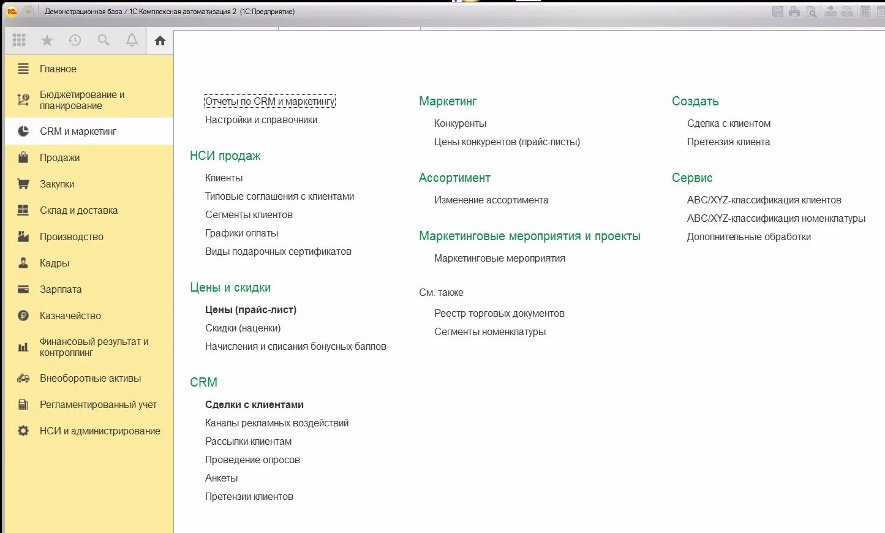Open Проведение опросов
This screenshot has width=885, height=533.
(x=252, y=459)
